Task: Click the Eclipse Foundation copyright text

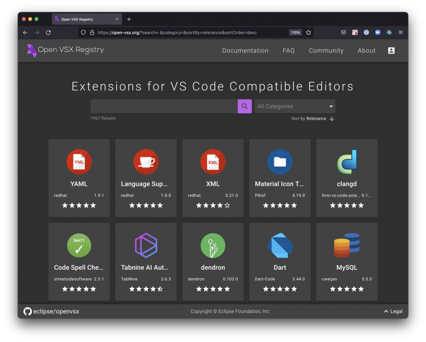Action: pos(230,311)
